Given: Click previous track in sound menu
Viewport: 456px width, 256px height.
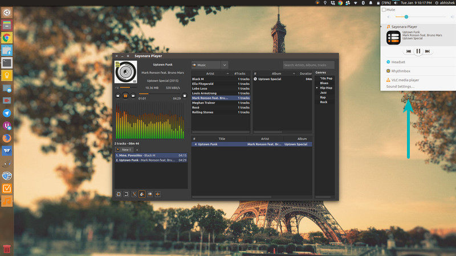Looking at the screenshot, I should point(409,51).
